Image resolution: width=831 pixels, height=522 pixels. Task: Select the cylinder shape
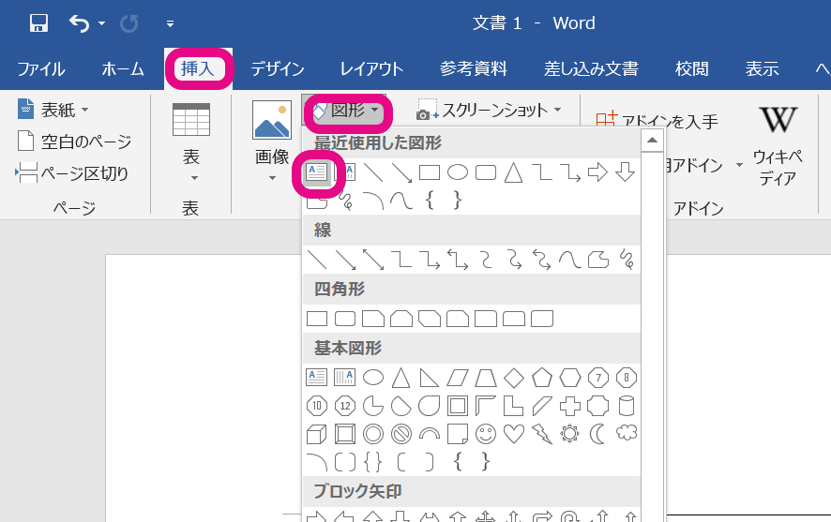pyautogui.click(x=627, y=406)
